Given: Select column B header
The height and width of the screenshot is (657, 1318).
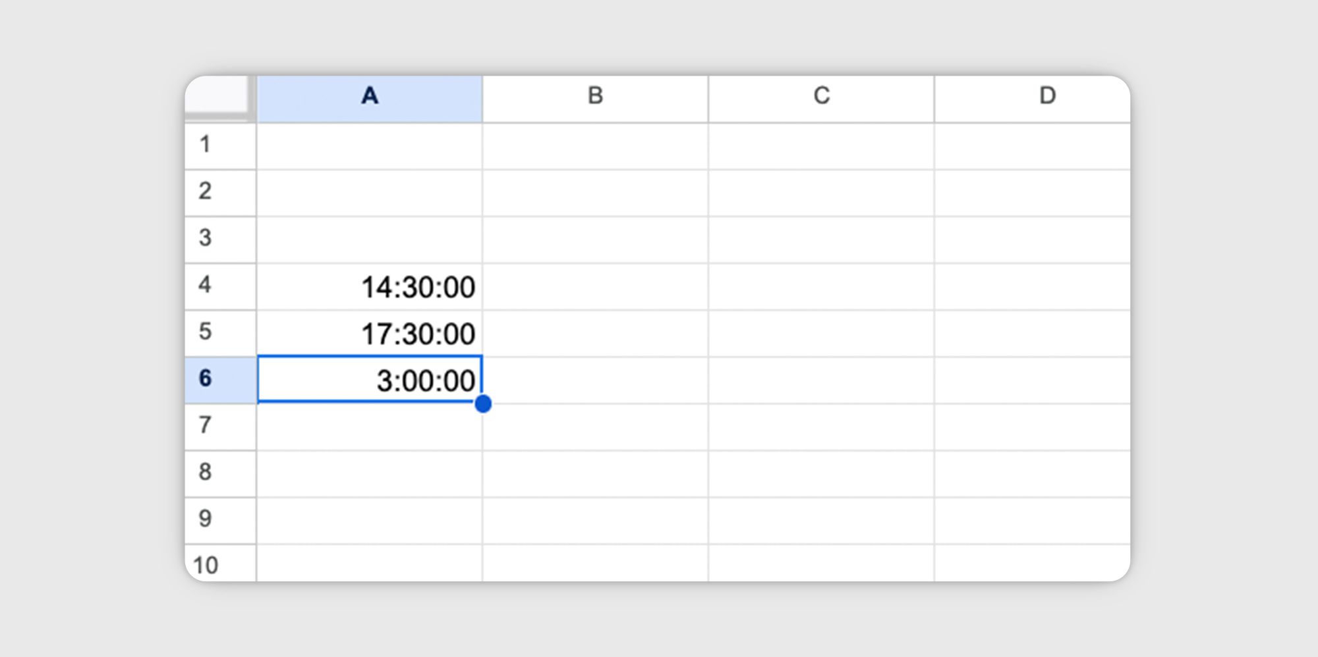Looking at the screenshot, I should pyautogui.click(x=595, y=96).
